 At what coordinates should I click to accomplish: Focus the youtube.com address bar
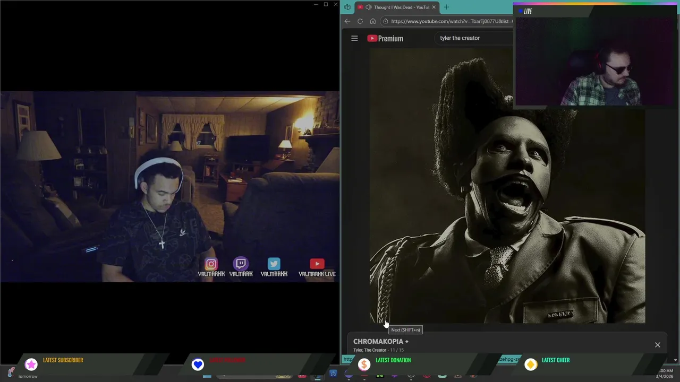[x=452, y=21]
